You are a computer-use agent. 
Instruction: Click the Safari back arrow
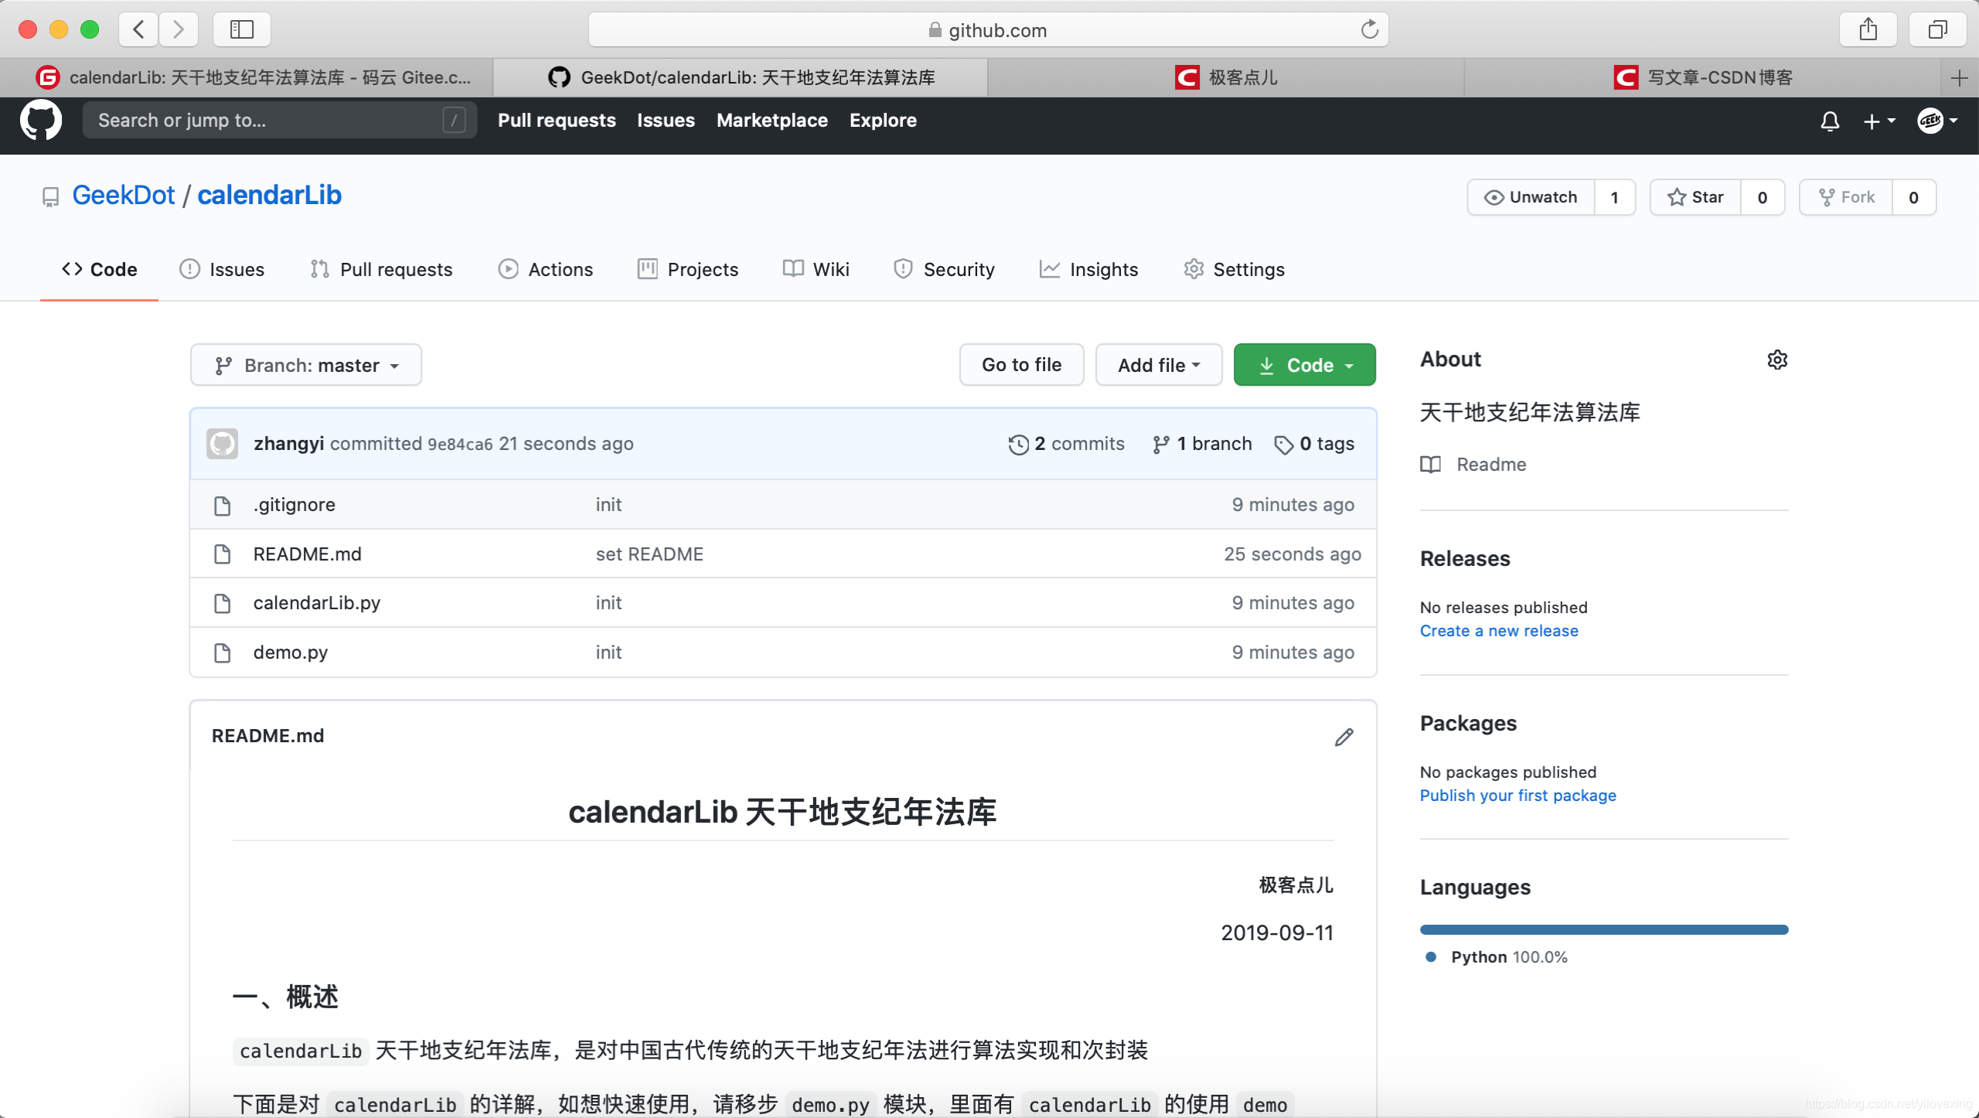(x=139, y=29)
